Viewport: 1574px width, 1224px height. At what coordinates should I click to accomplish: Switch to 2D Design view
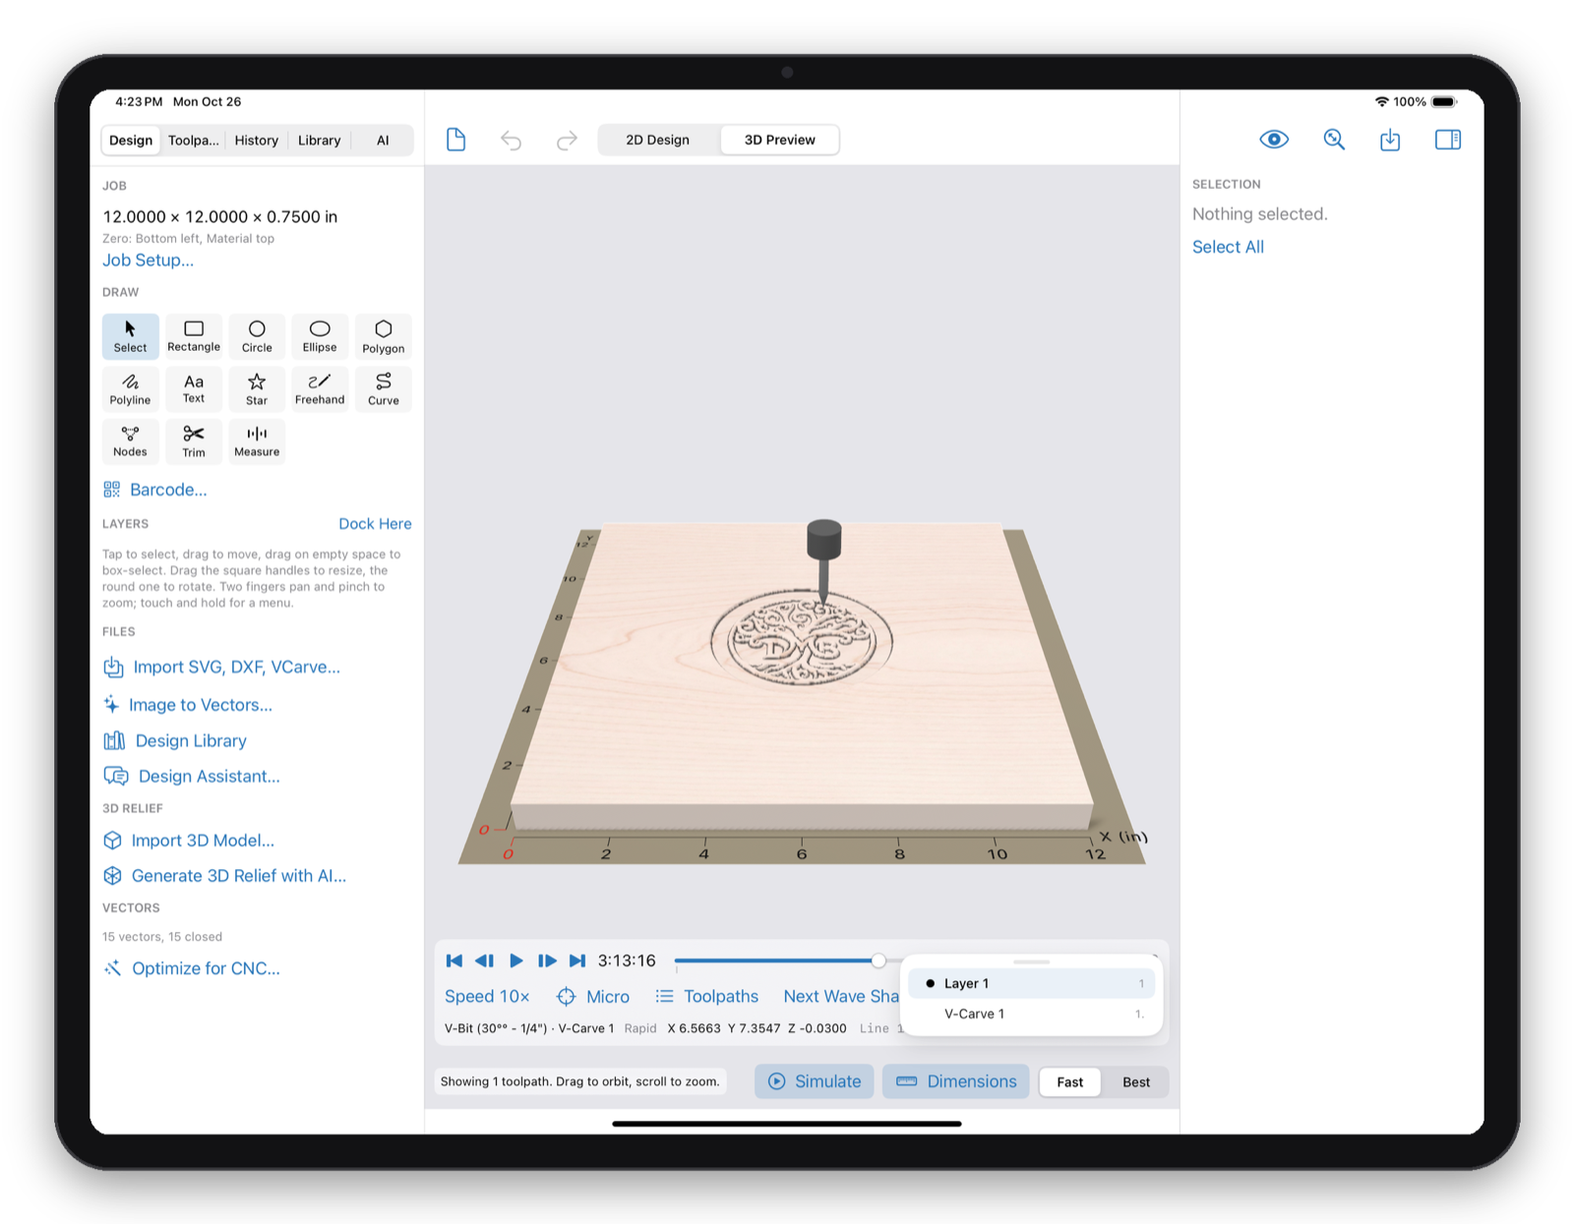pos(658,140)
